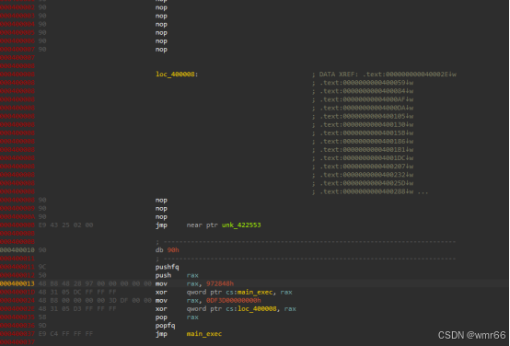The image size is (510, 346).
Task: Click the 50 opcode byte beside push rax
Action: pos(42,275)
